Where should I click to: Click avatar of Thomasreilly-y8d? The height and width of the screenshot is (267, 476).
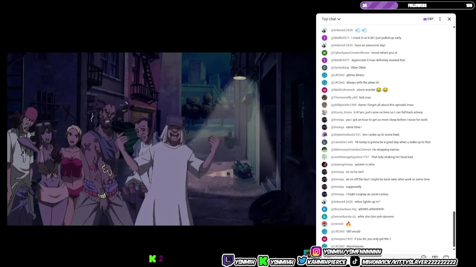click(324, 98)
